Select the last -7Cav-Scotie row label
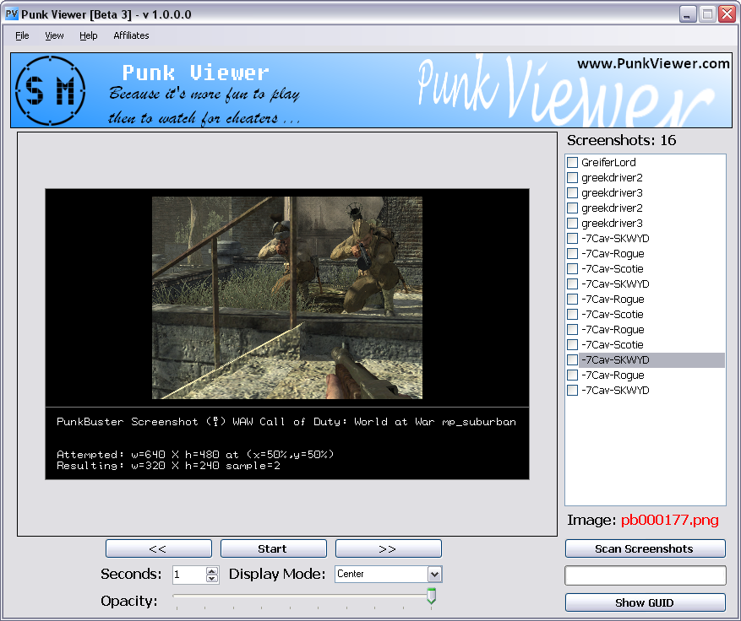This screenshot has width=741, height=621. (612, 344)
